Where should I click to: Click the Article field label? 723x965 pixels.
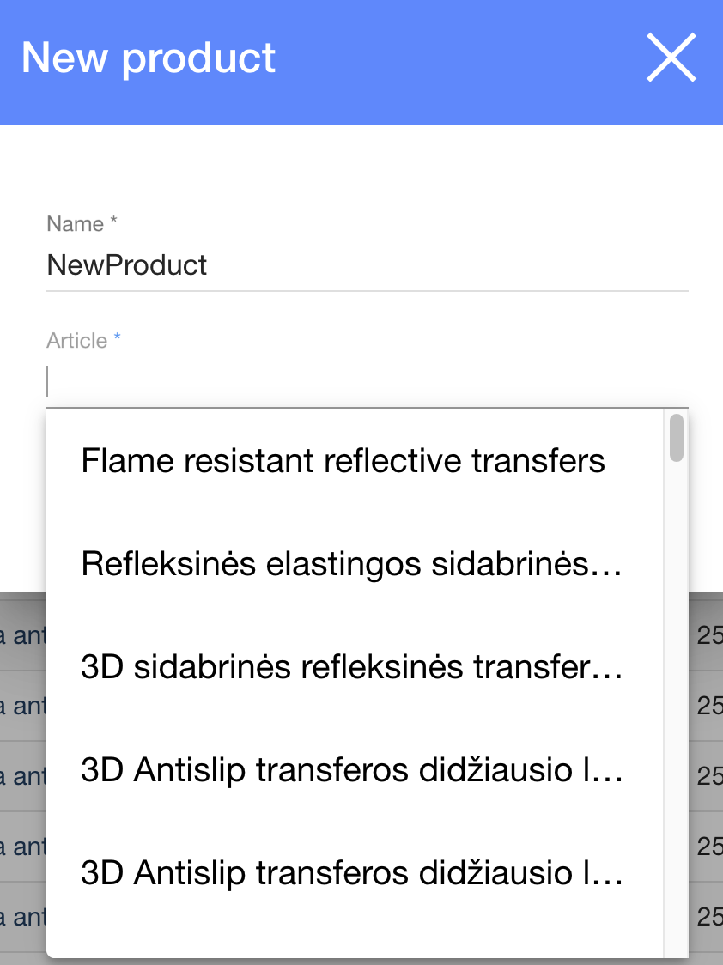point(76,341)
